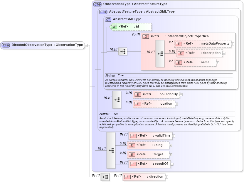This screenshot has width=244, height=182.
Task: Click the sequence compositor inside AbstractGMLType
Action: click(123, 52)
